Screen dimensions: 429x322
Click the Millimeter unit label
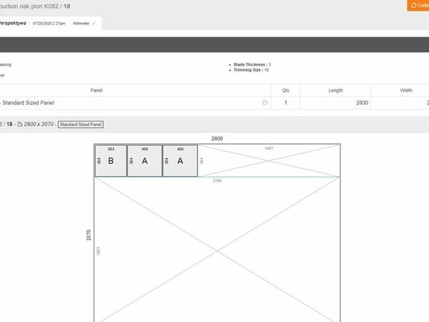click(x=80, y=24)
